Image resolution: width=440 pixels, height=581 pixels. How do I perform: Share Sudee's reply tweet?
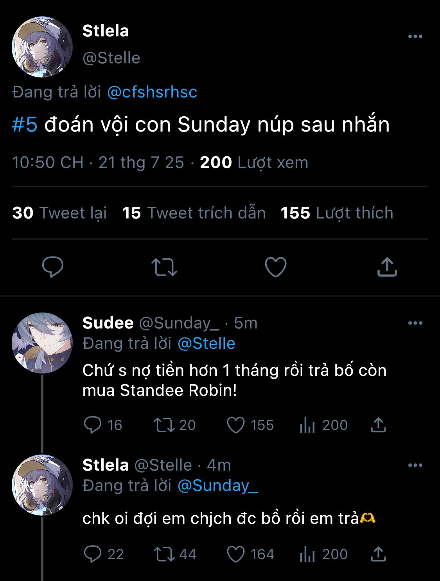pyautogui.click(x=378, y=425)
